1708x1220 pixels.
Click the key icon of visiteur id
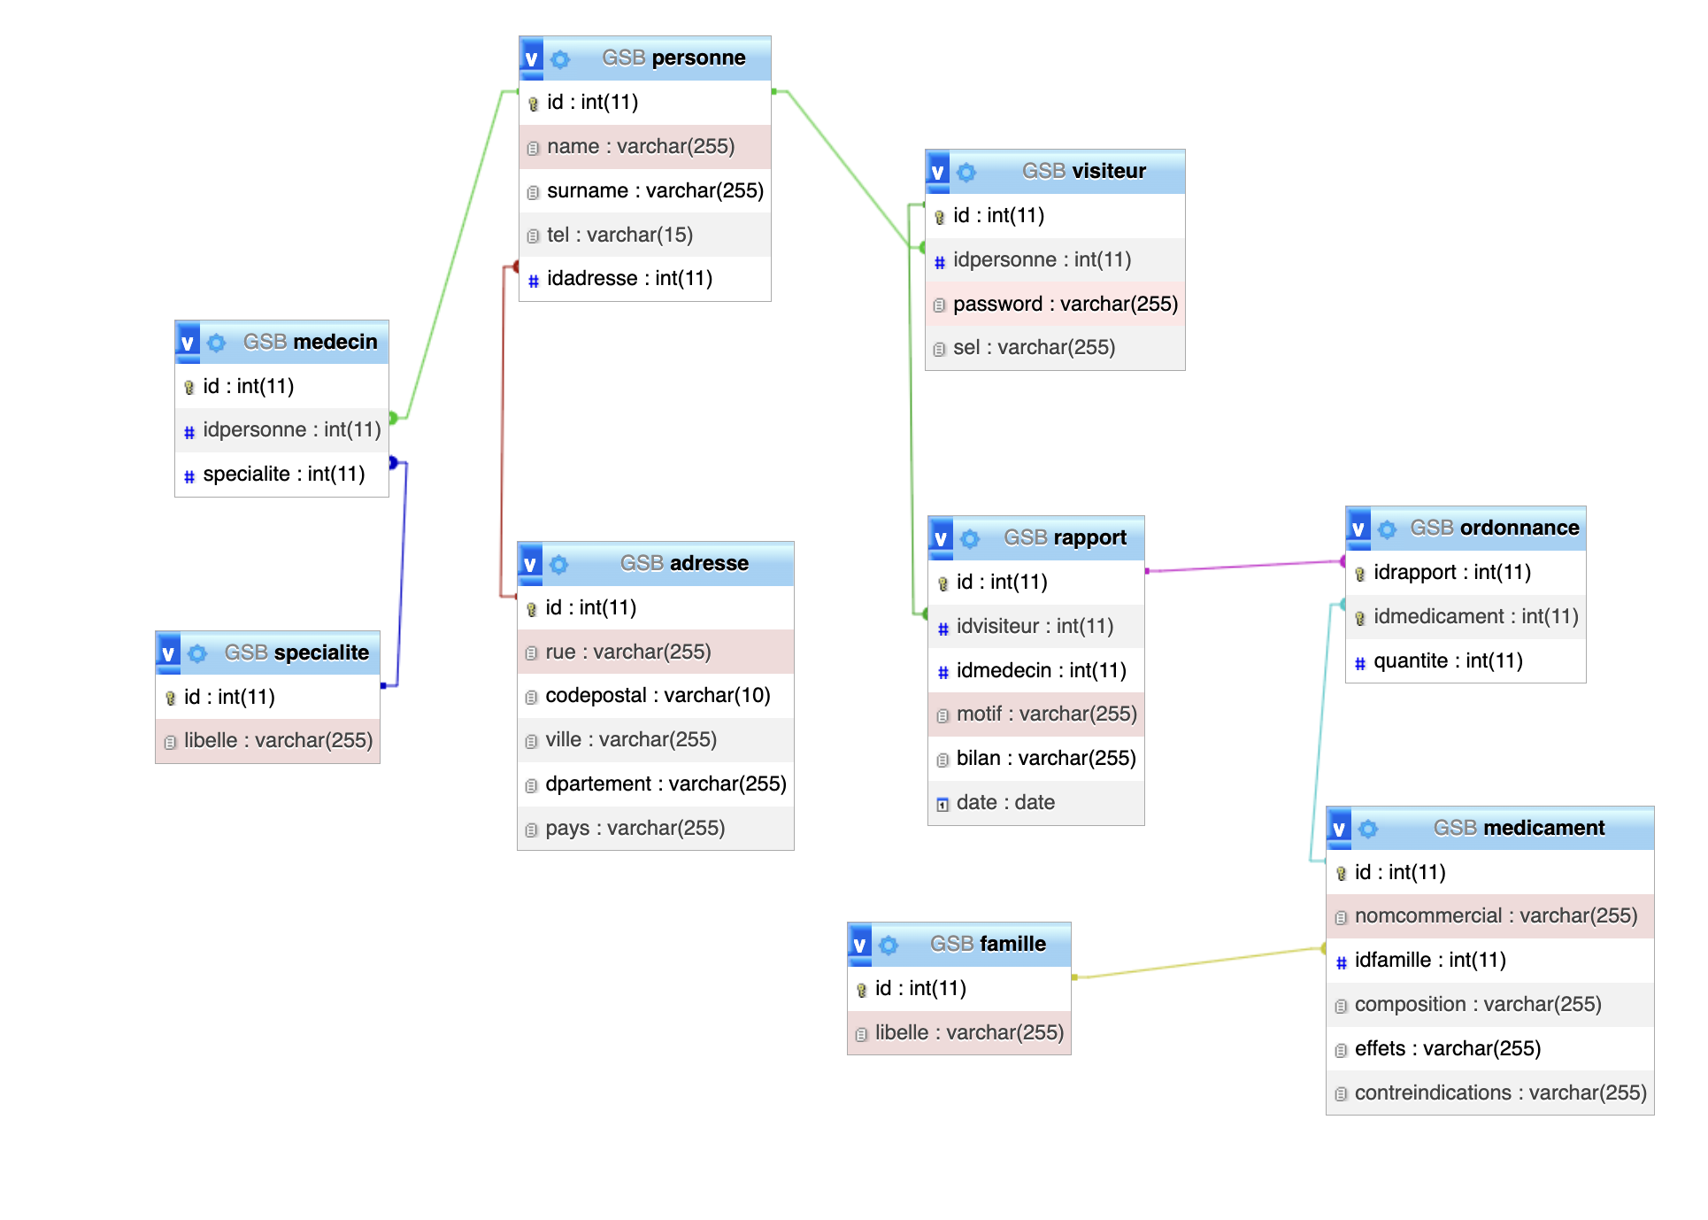939,217
